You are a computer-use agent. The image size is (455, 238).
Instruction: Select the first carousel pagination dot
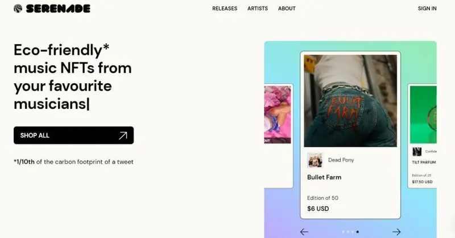344,232
